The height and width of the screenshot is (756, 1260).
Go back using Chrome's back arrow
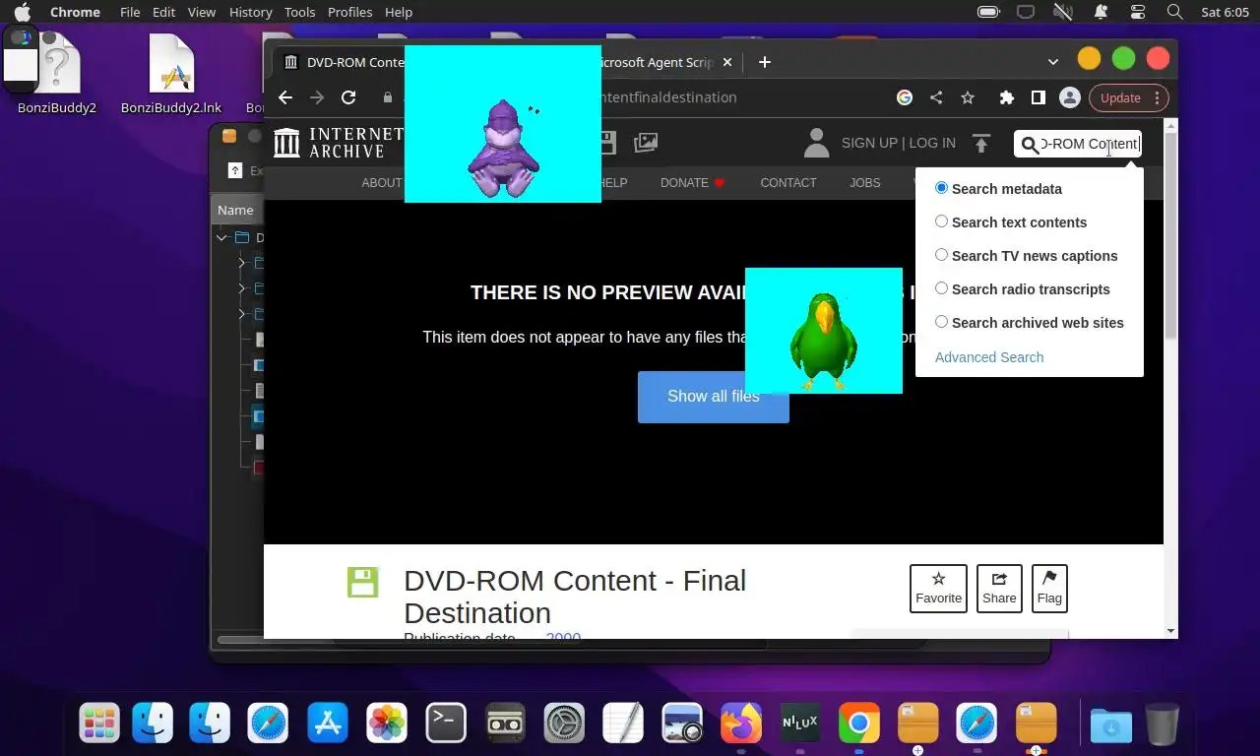coord(285,97)
